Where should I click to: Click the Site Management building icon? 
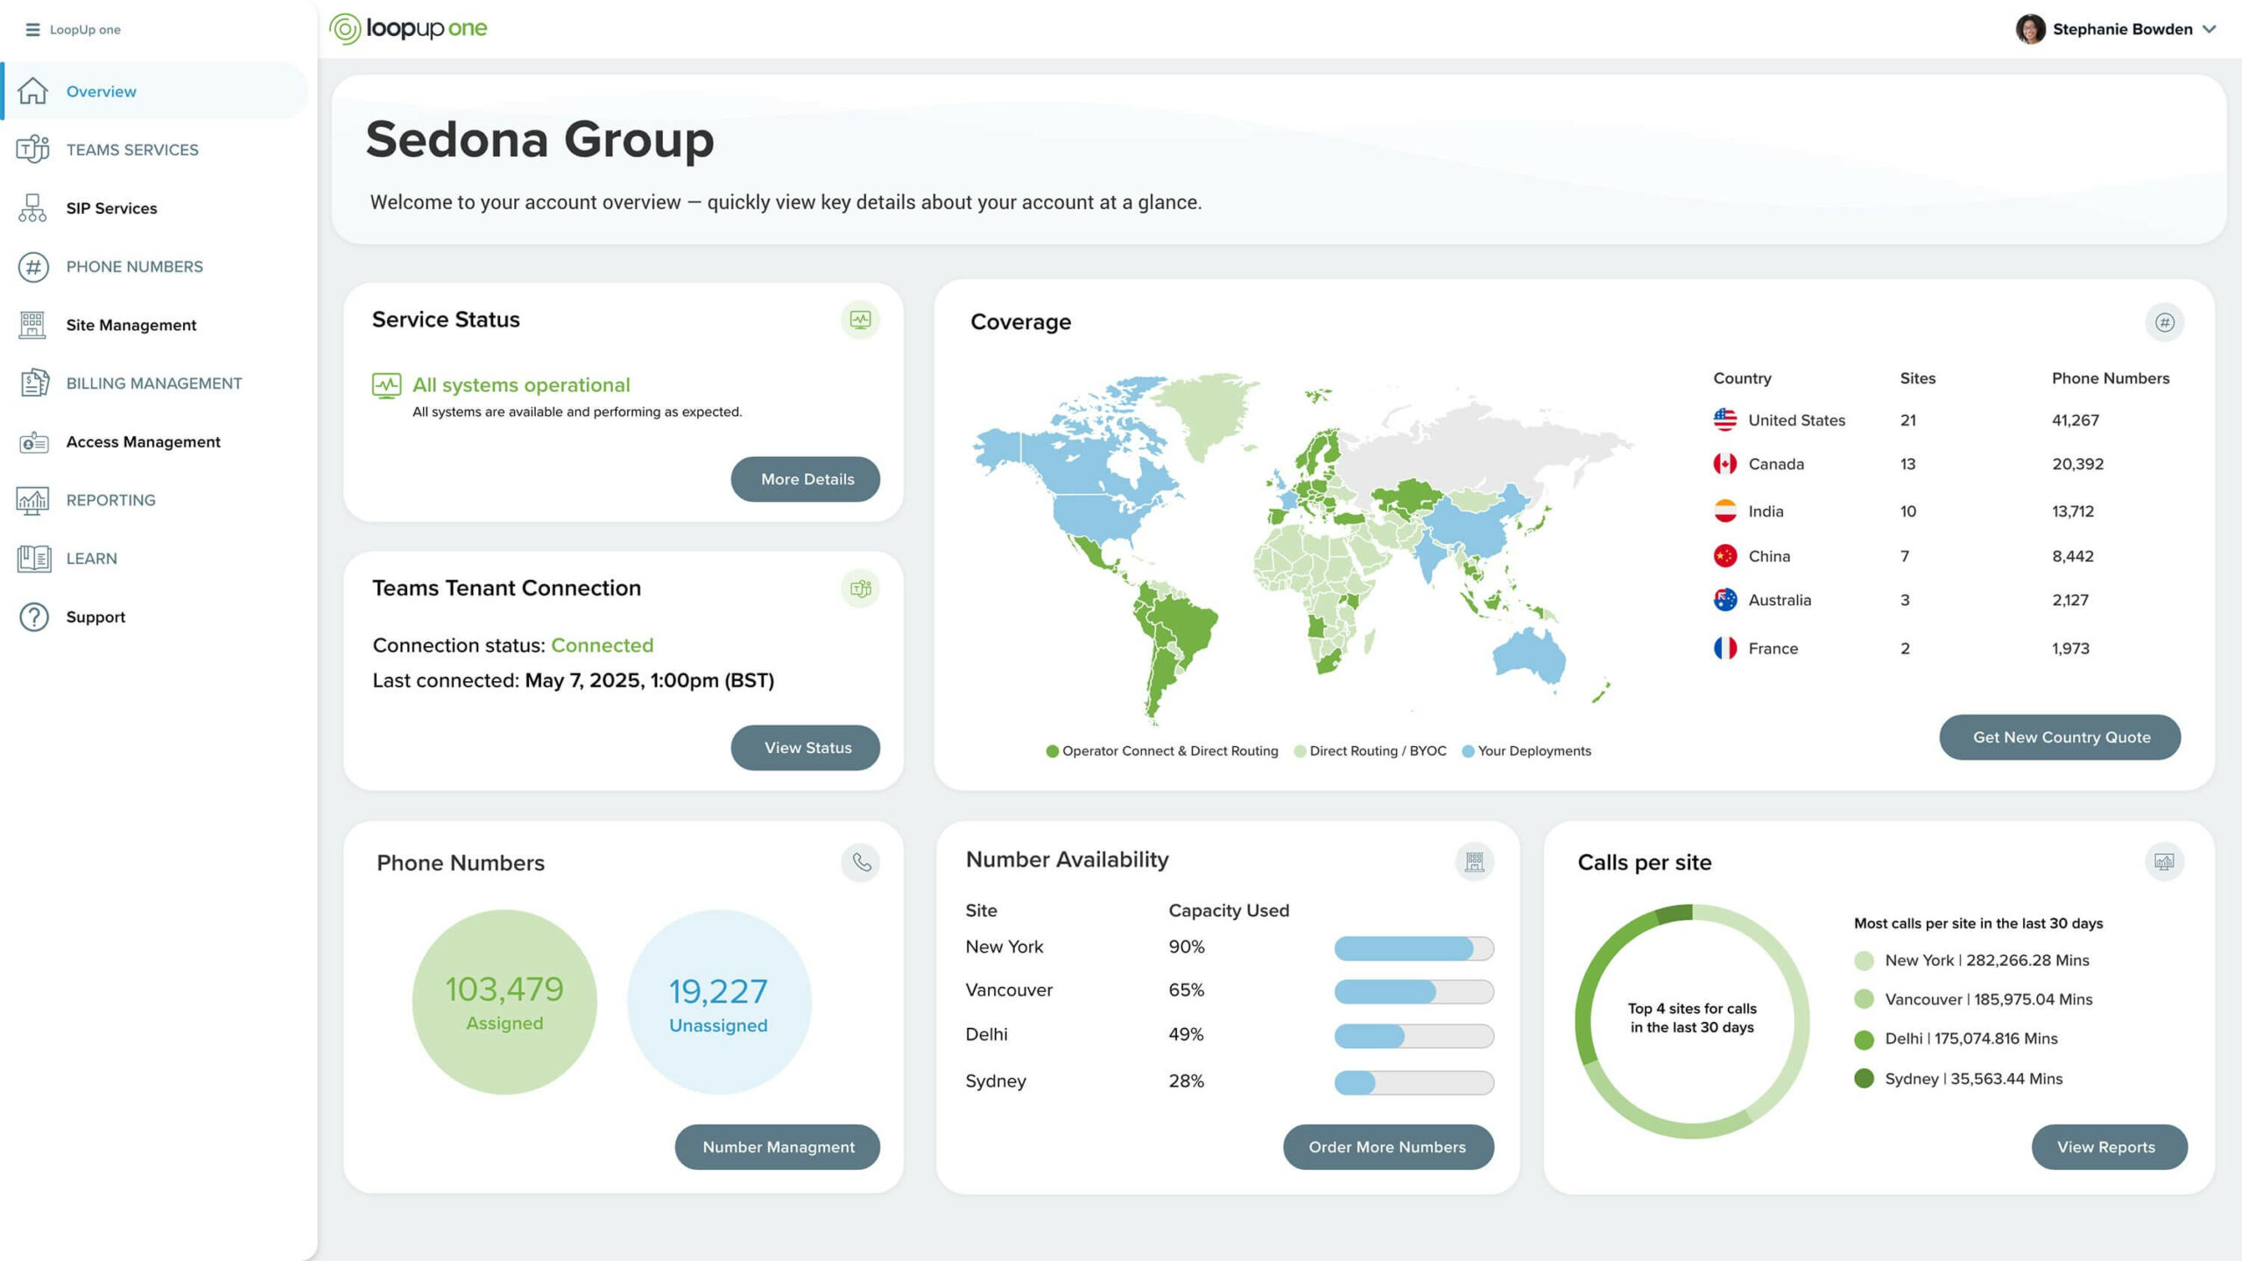pos(33,325)
